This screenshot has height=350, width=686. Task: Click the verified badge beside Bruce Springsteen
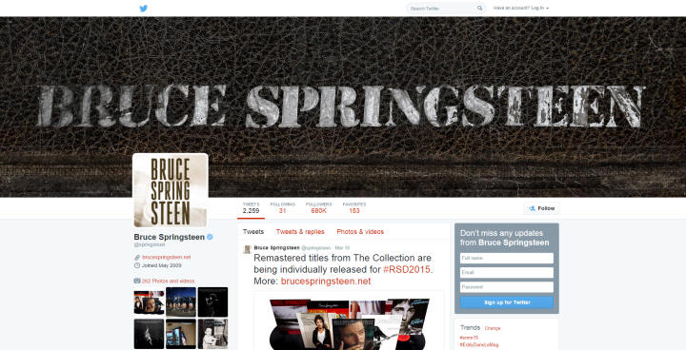tap(210, 237)
